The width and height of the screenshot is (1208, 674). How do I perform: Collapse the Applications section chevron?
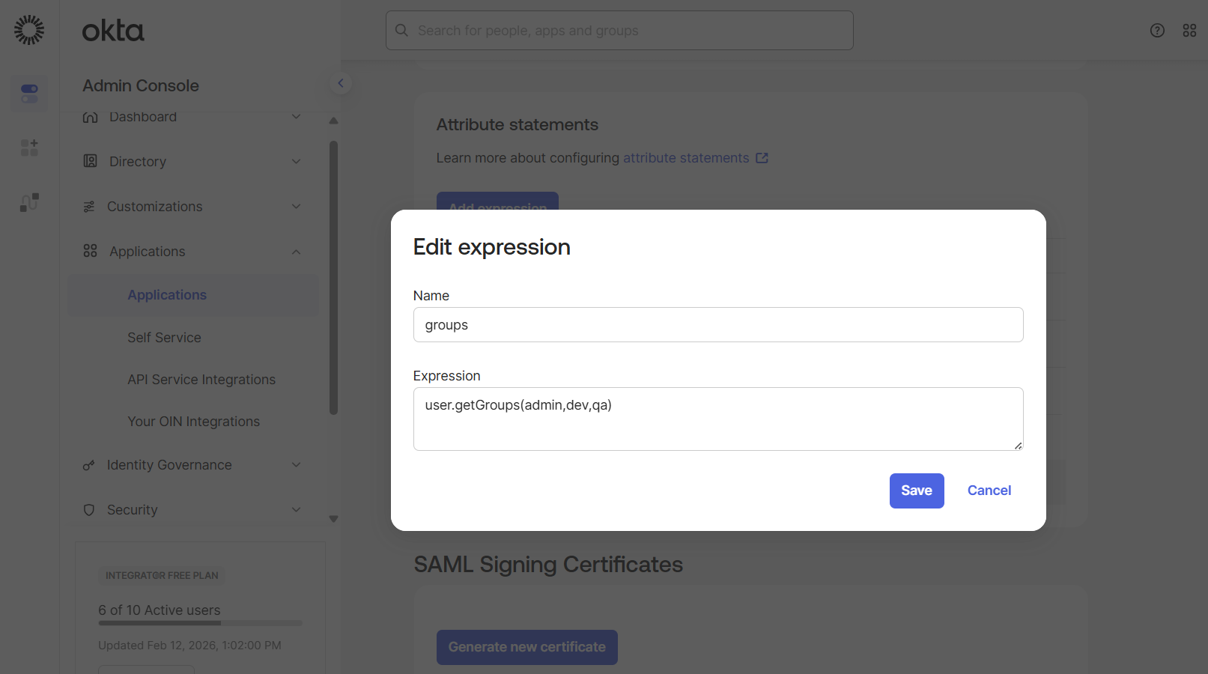coord(297,252)
